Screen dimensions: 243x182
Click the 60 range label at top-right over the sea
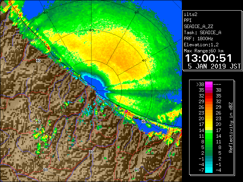pyautogui.click(x=137, y=12)
